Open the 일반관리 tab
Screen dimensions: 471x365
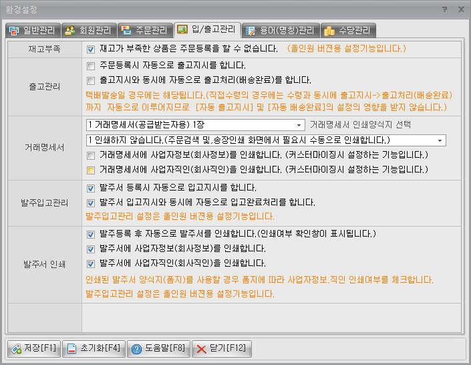pyautogui.click(x=33, y=30)
